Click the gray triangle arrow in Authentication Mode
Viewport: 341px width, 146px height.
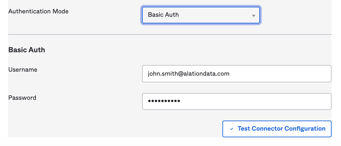point(253,16)
